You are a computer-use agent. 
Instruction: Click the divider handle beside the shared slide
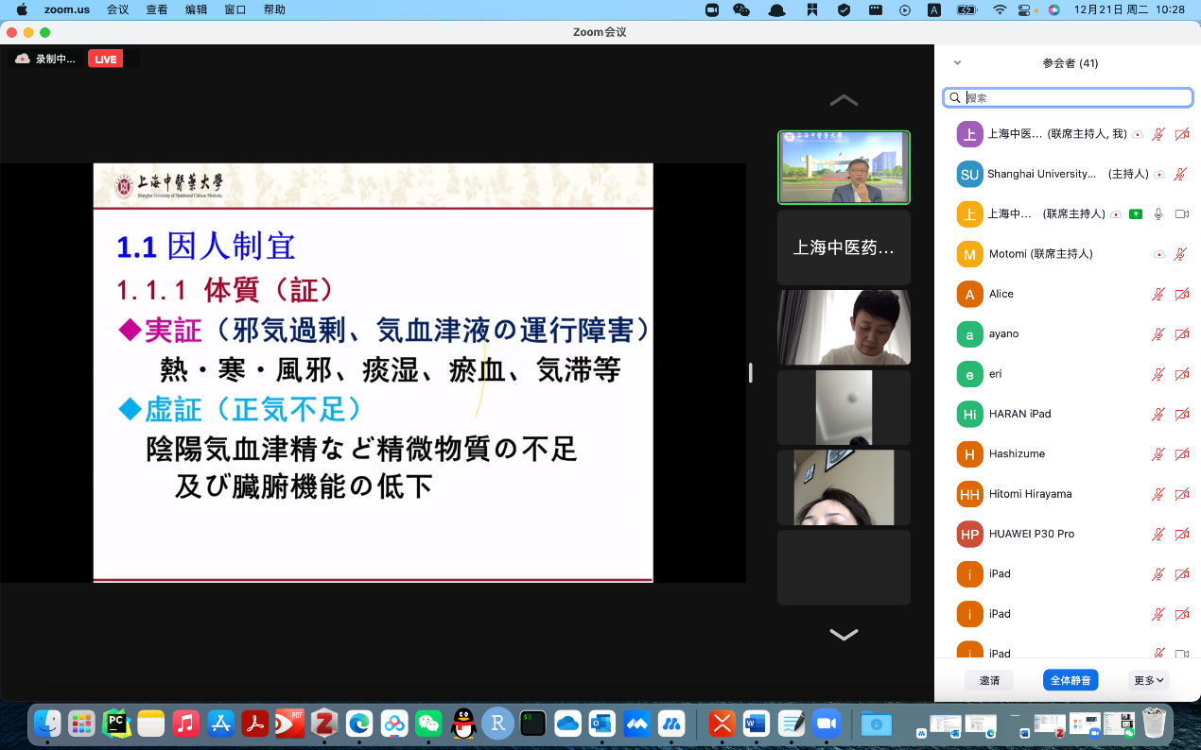click(751, 373)
